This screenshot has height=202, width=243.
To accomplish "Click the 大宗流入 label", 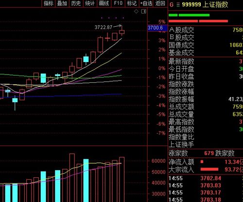I will pyautogui.click(x=181, y=170).
